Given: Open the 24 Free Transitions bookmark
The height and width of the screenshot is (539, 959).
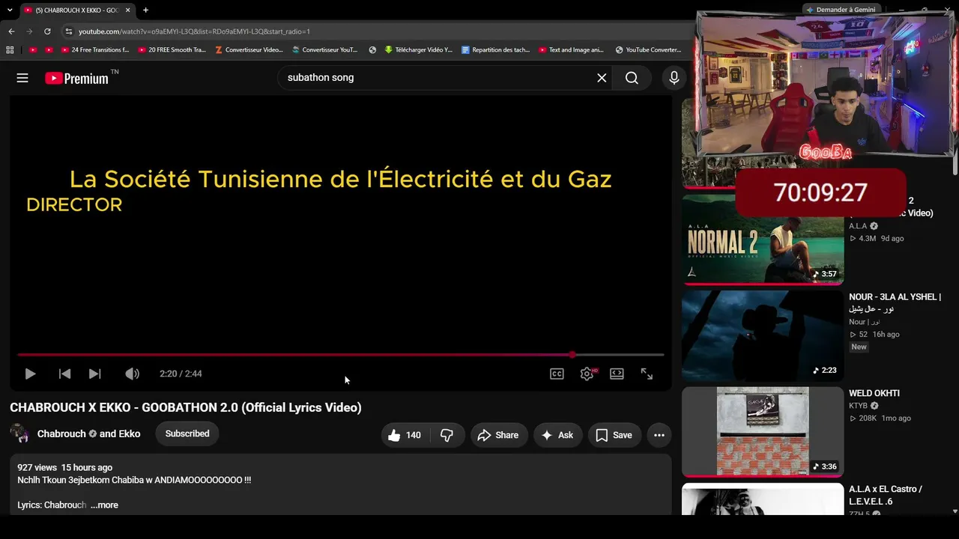Looking at the screenshot, I should [x=95, y=50].
